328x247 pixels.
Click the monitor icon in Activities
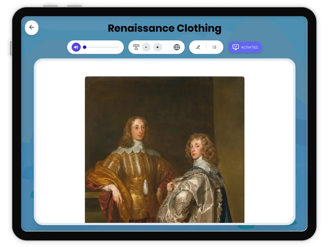pyautogui.click(x=235, y=47)
